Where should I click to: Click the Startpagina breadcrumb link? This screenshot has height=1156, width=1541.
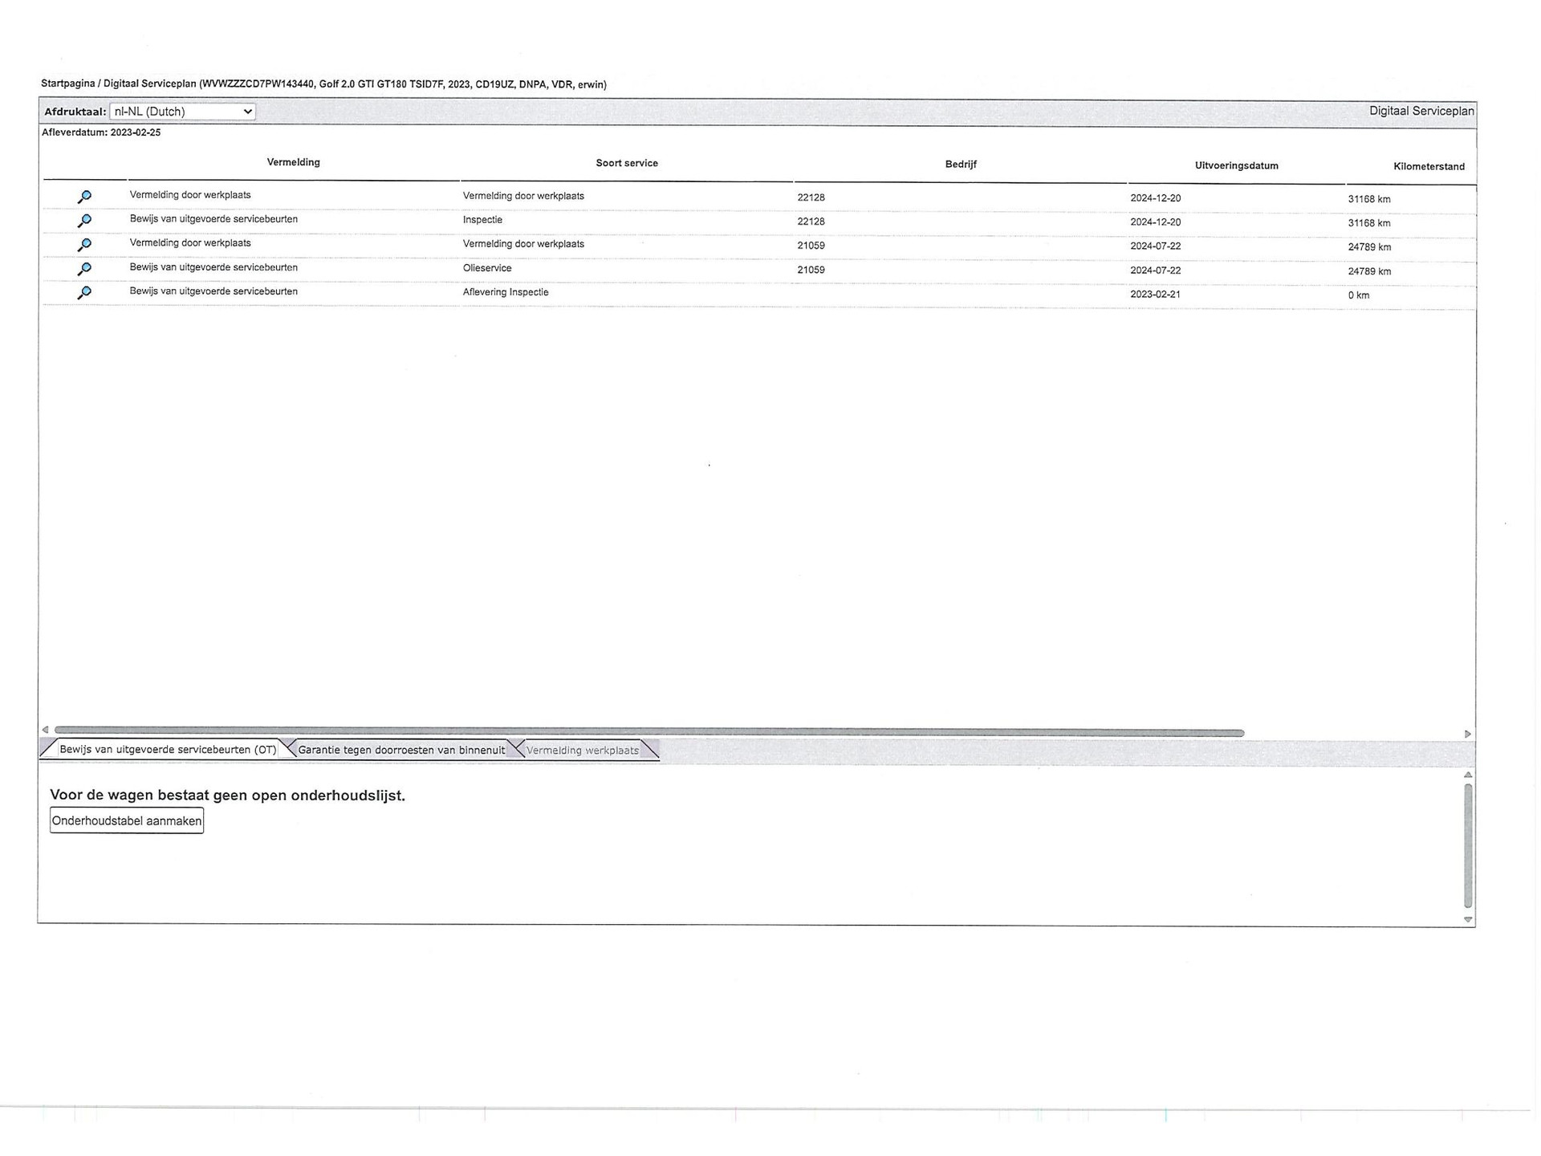tap(67, 83)
